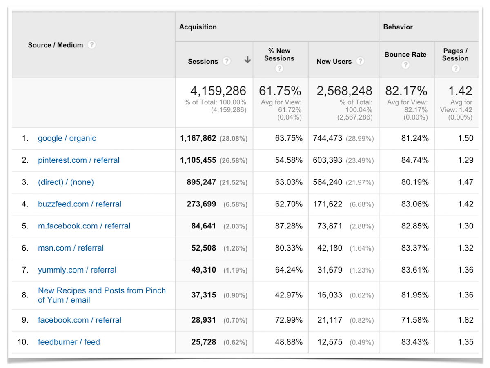
Task: Open the pinterest.com / referral source
Action: pos(78,160)
